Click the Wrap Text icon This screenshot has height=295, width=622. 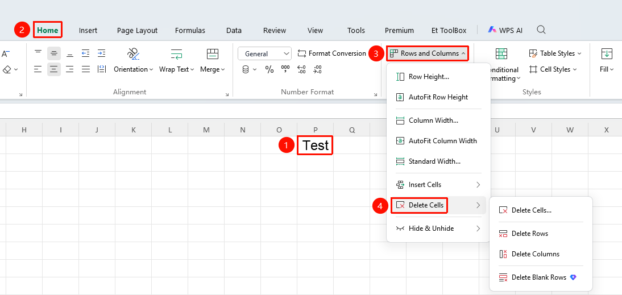[176, 54]
